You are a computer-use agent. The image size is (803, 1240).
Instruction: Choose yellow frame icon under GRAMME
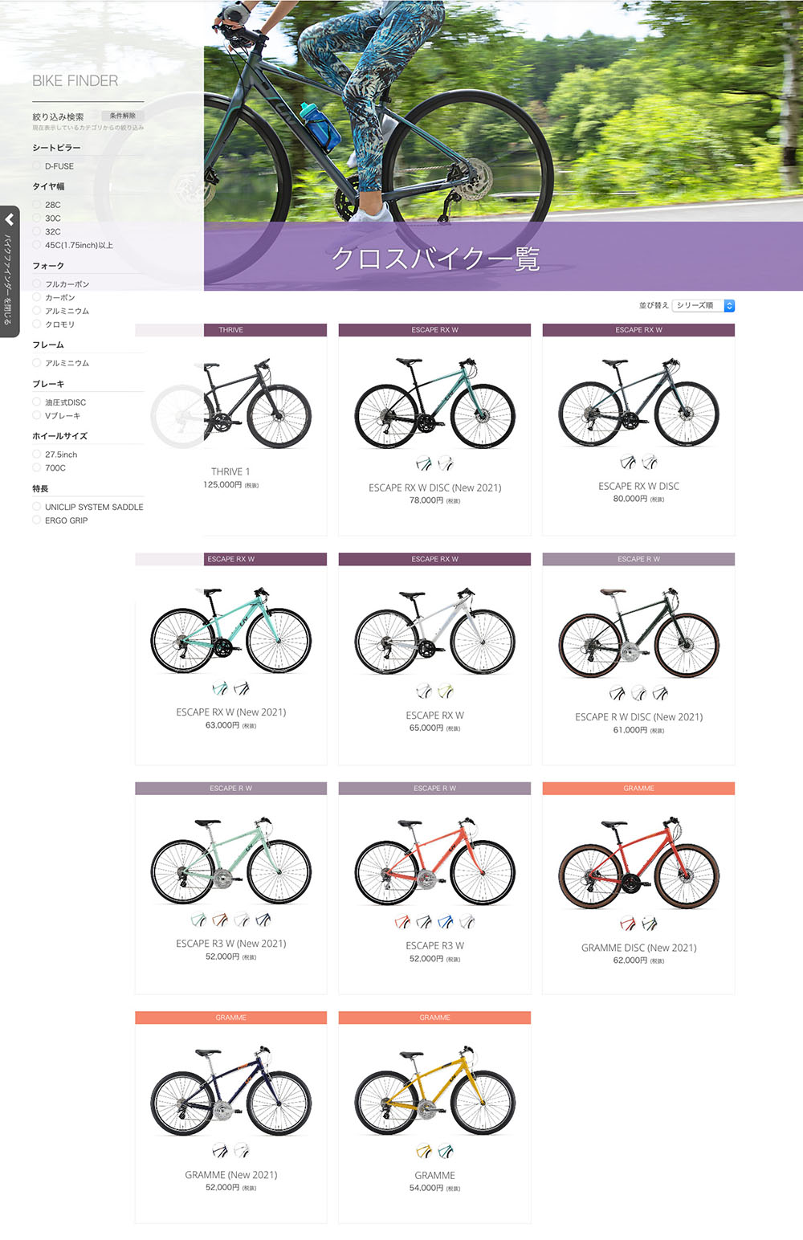click(x=423, y=1151)
